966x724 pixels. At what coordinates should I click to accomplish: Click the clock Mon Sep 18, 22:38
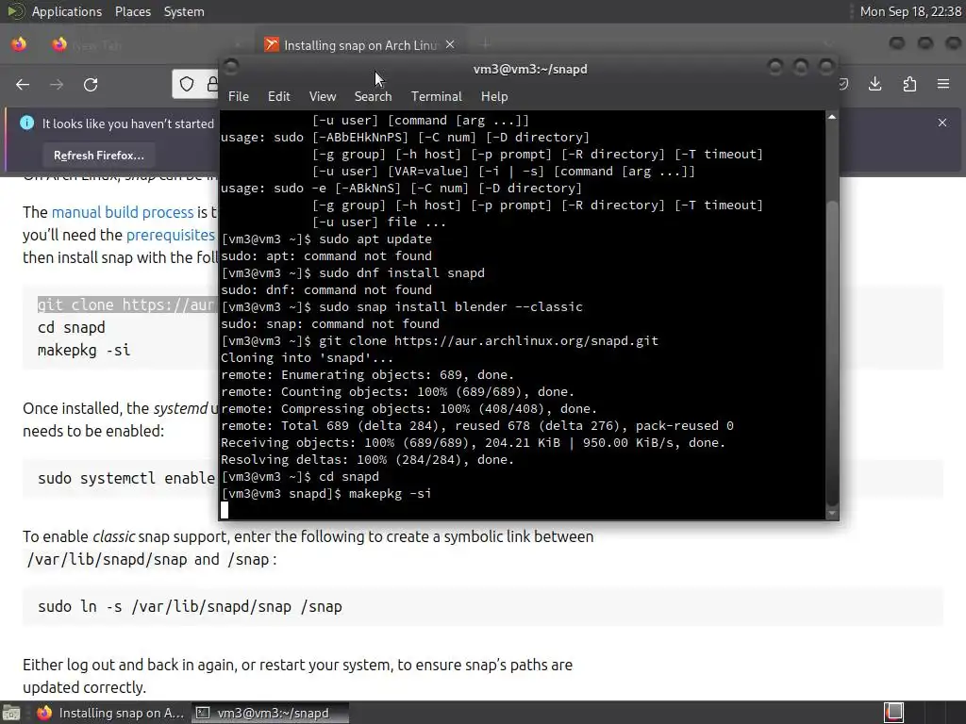[910, 11]
